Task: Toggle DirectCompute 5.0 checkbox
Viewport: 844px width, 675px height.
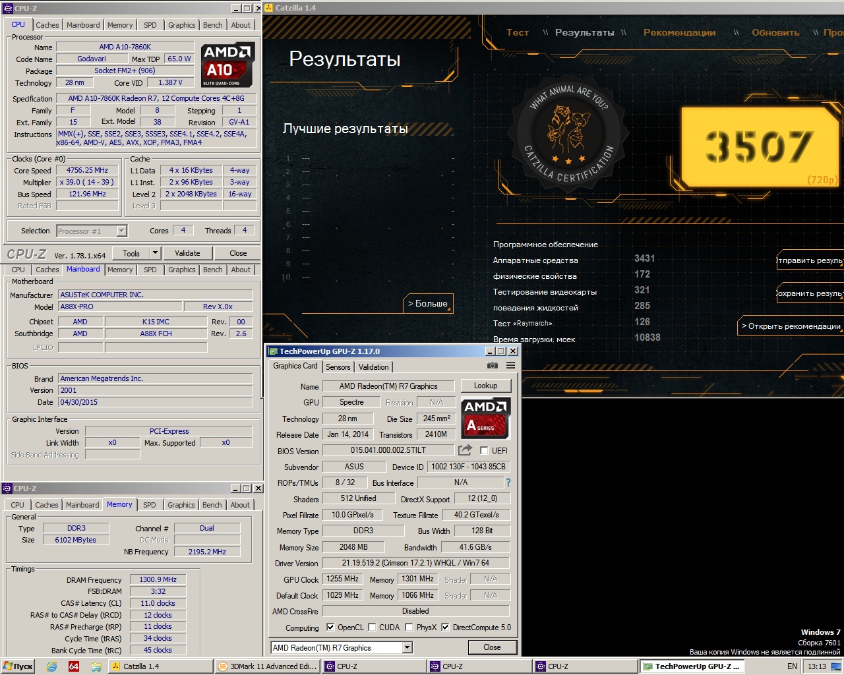Action: coord(445,627)
